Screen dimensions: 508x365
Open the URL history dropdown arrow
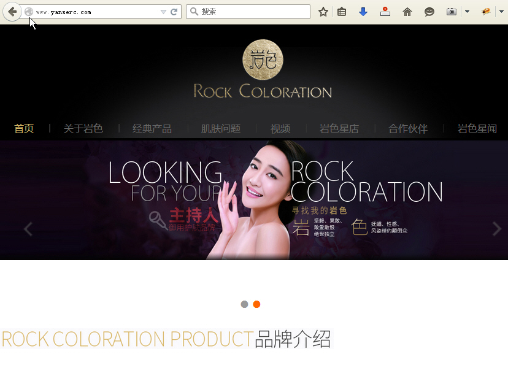[163, 12]
